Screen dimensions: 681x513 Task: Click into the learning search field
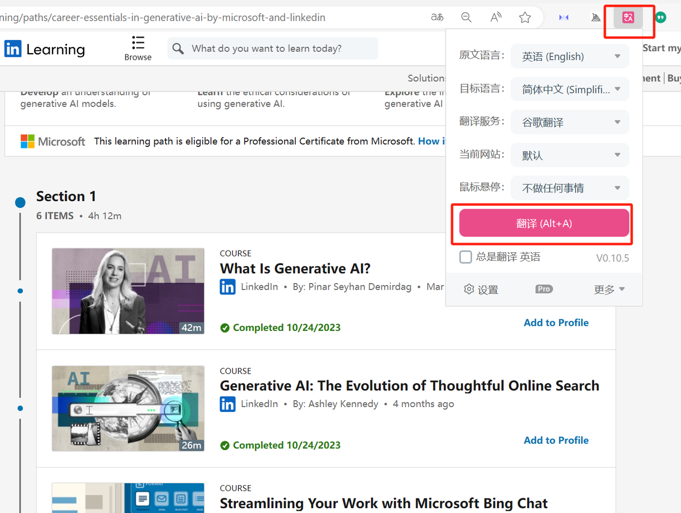[x=273, y=48]
